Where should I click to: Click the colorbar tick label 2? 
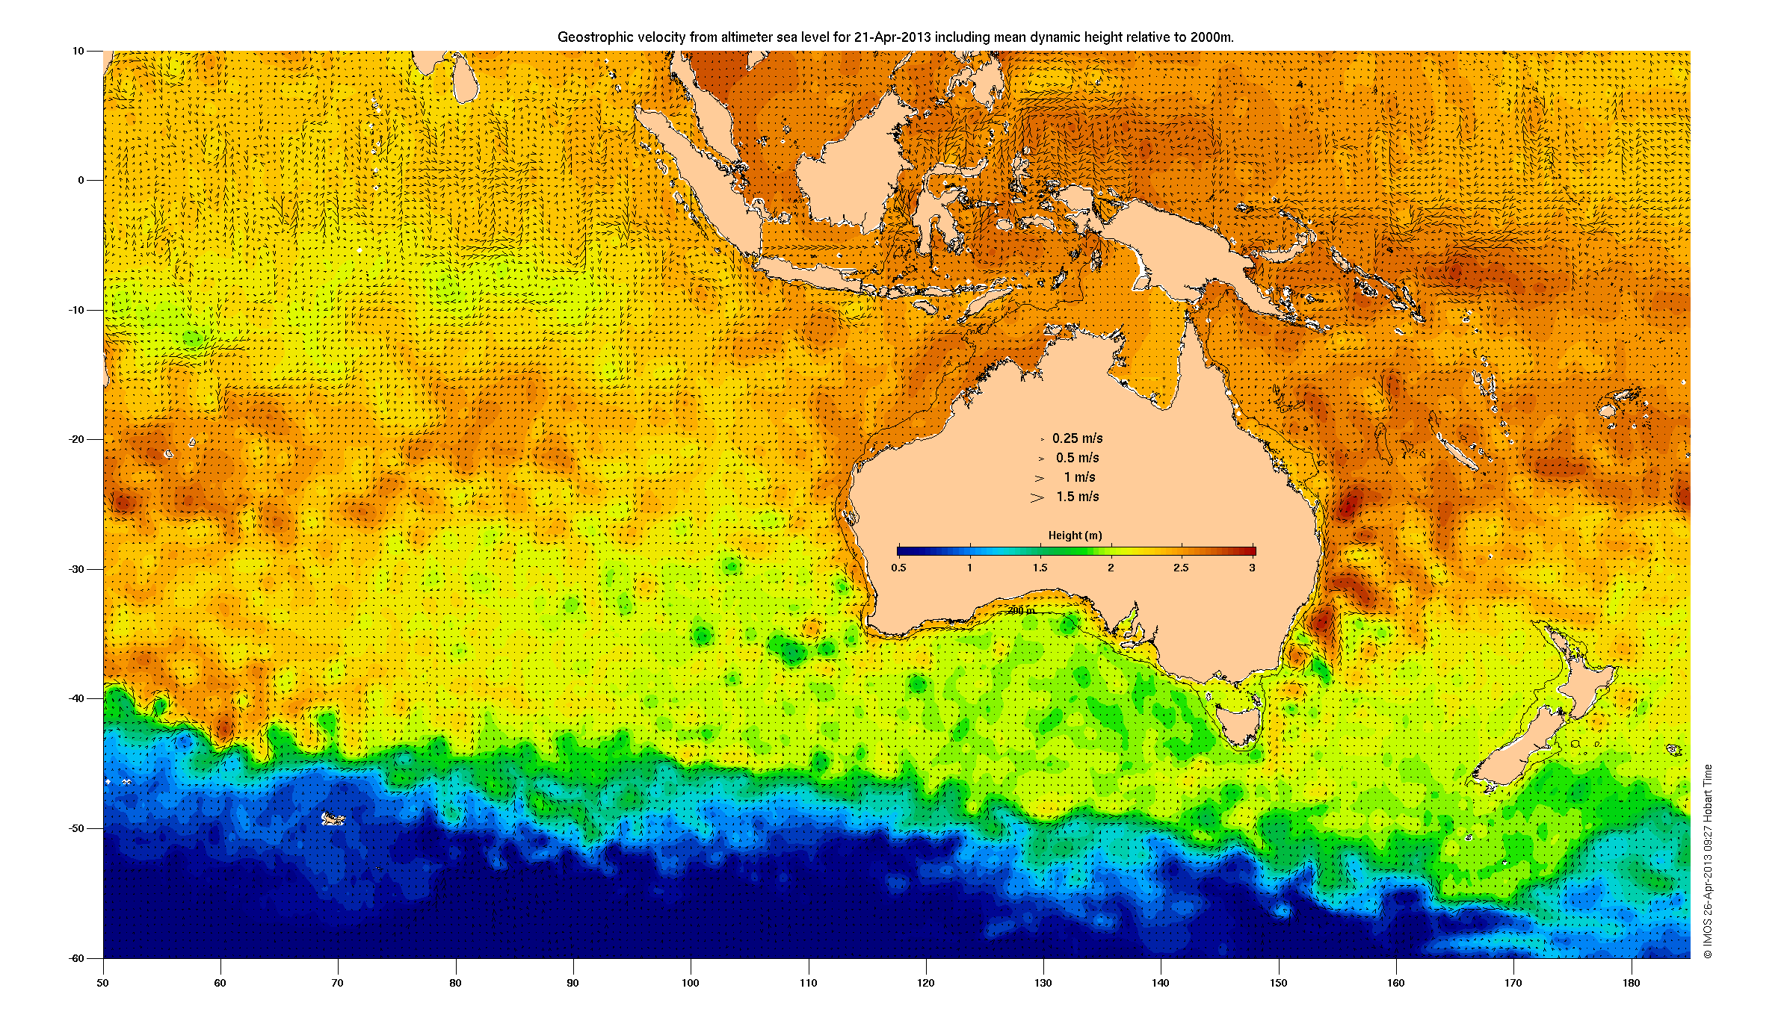click(x=1111, y=568)
